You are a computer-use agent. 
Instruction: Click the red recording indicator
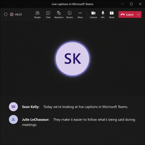[x=12, y=14]
